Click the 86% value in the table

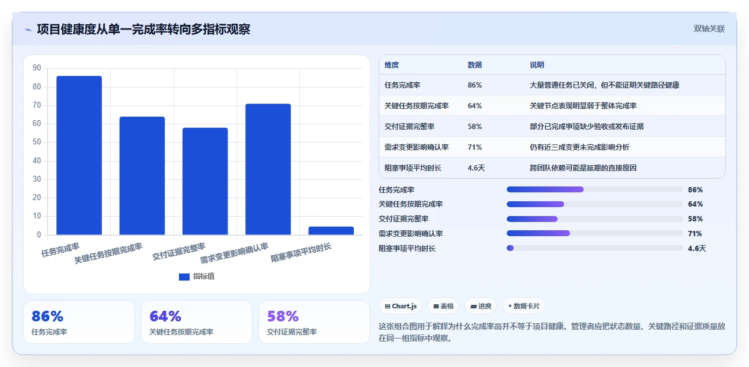point(475,85)
